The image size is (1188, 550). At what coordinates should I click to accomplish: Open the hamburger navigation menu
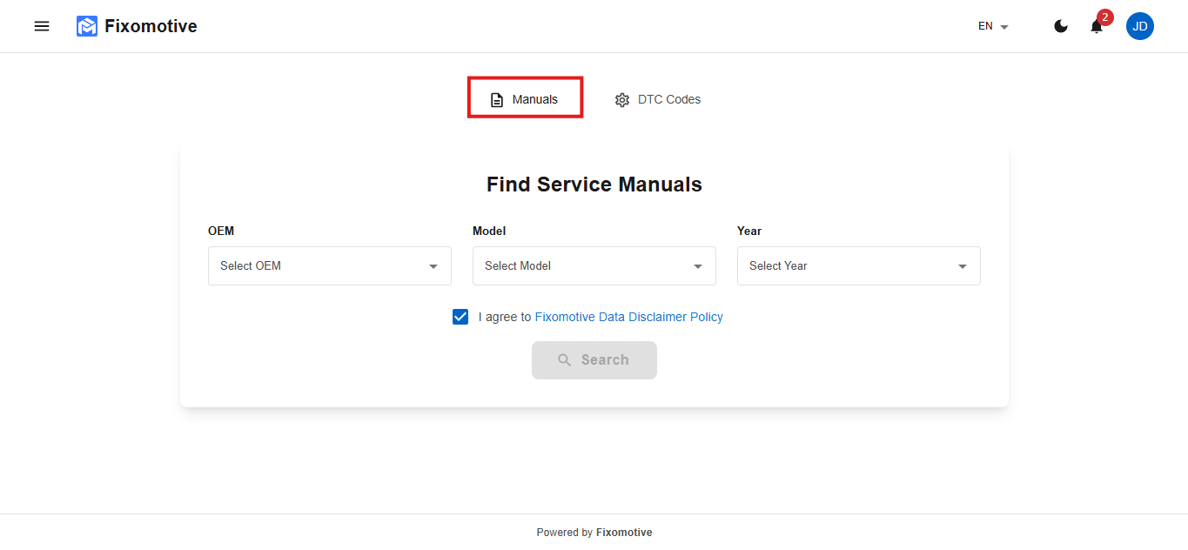tap(42, 26)
